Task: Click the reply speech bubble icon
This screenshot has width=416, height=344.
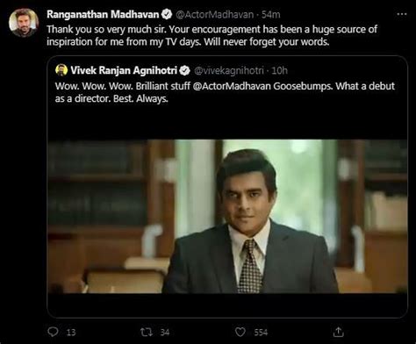Action: click(53, 332)
